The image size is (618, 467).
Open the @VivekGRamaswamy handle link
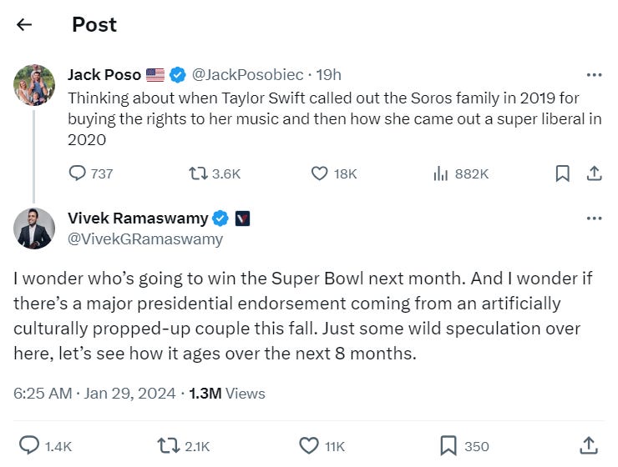coord(144,239)
